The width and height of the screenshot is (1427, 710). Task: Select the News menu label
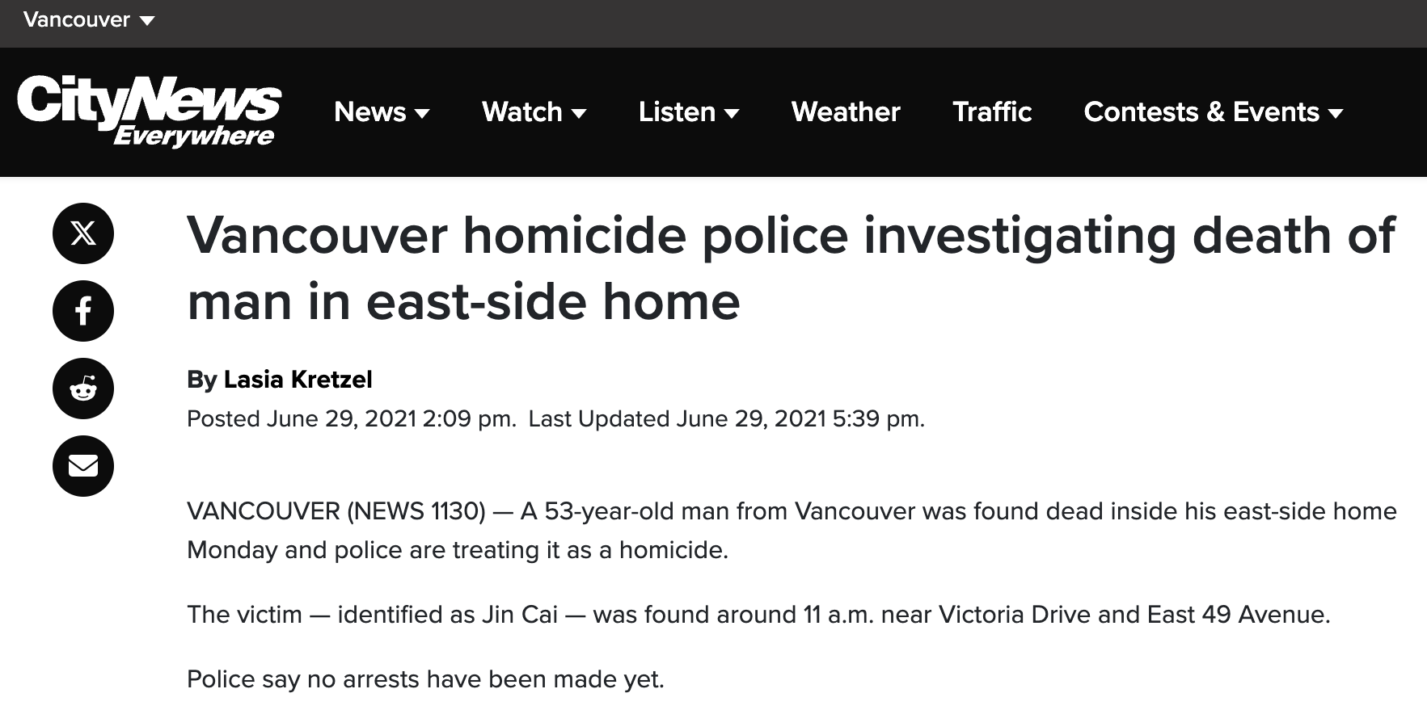coord(370,111)
